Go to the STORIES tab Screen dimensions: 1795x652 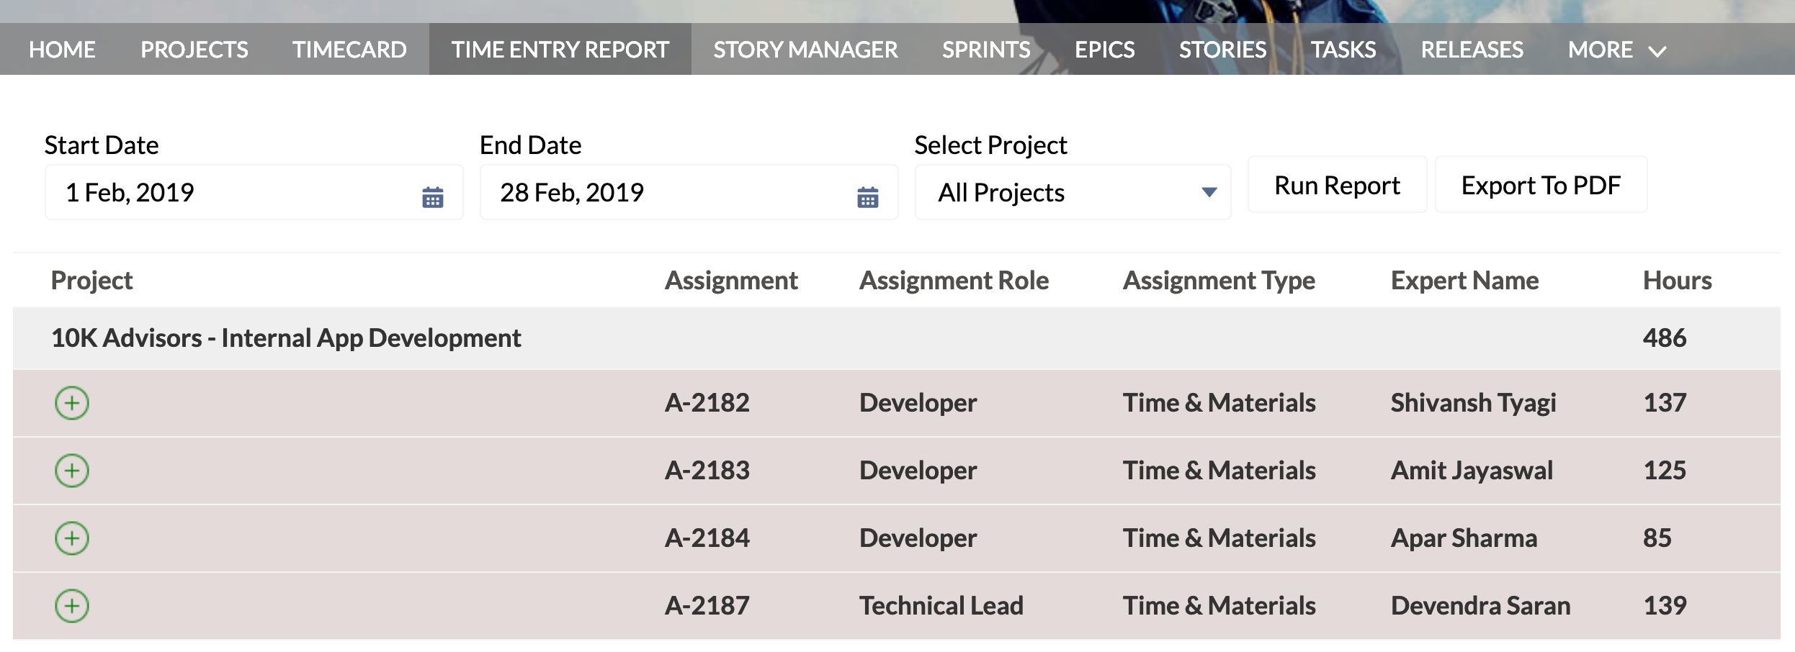[x=1223, y=50]
